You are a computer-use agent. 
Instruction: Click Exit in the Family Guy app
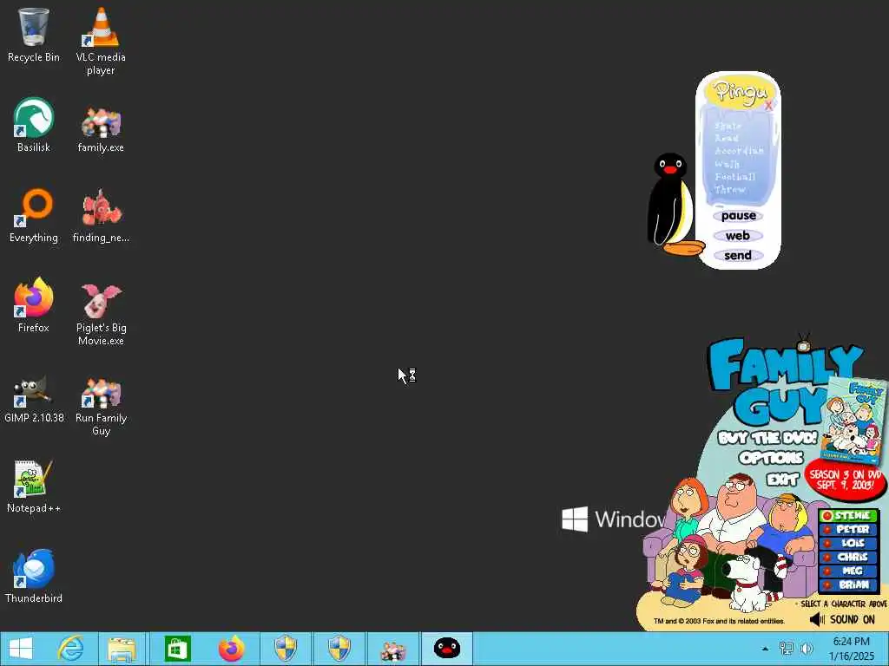coord(782,480)
